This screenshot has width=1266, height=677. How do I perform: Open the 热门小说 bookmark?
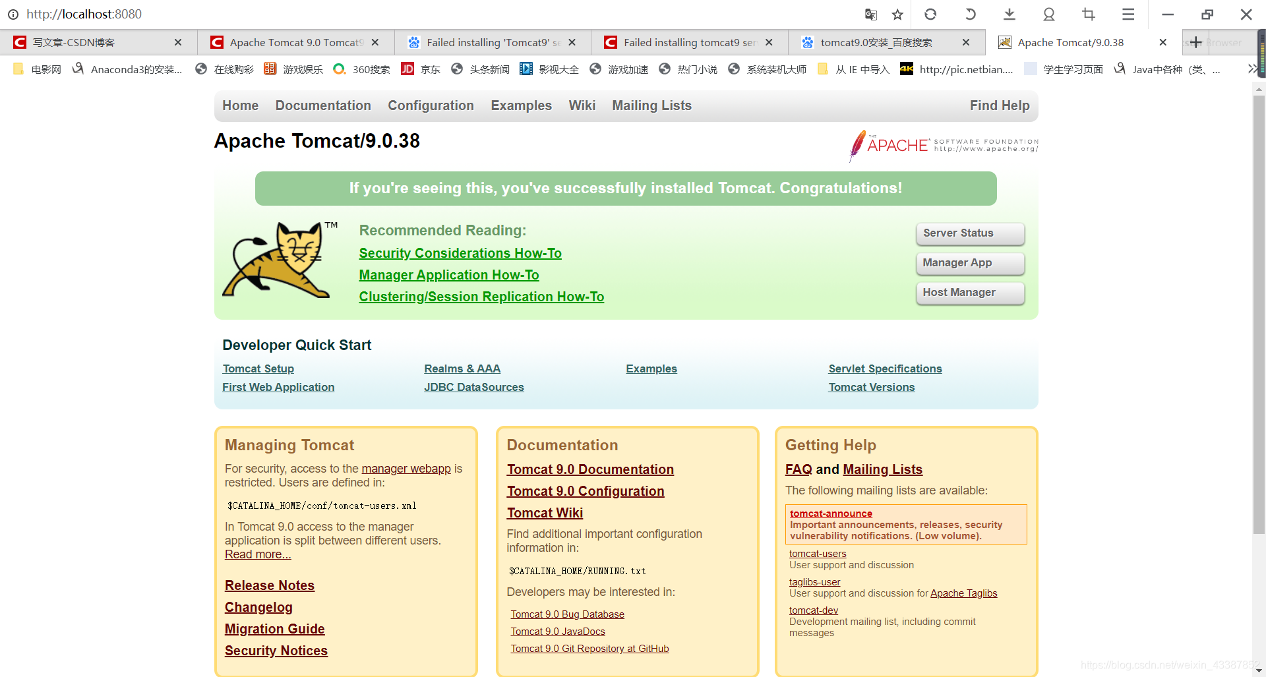[x=688, y=69]
